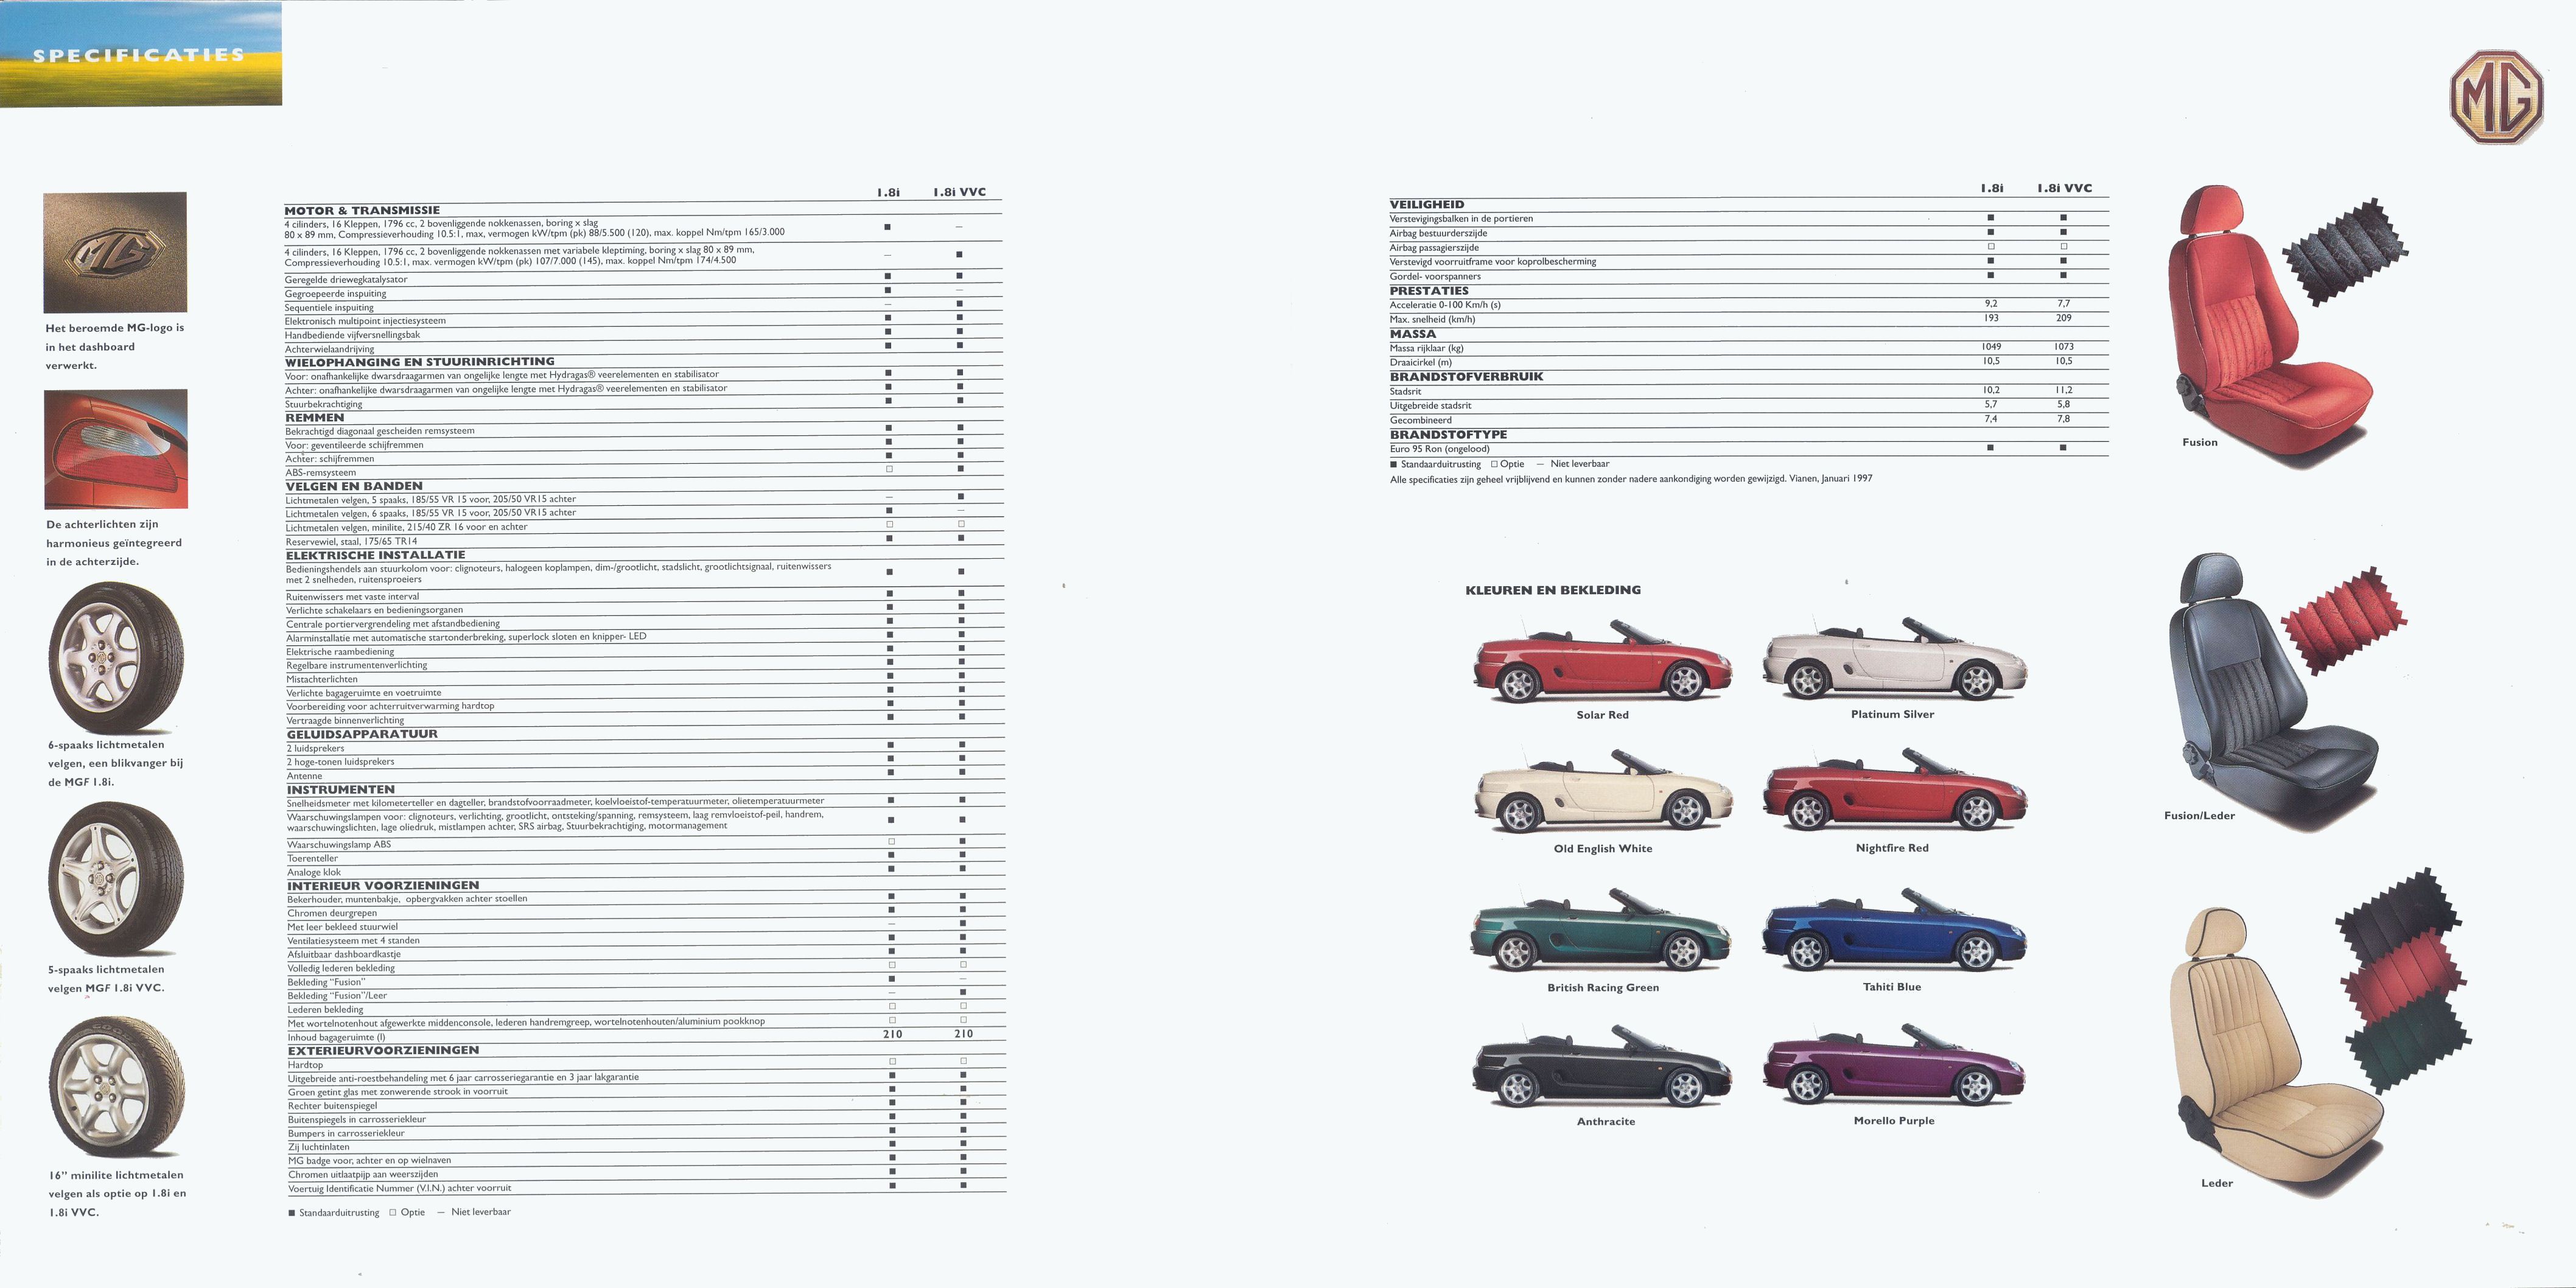
Task: Select the Morello Purple car image
Action: coord(1894,1064)
